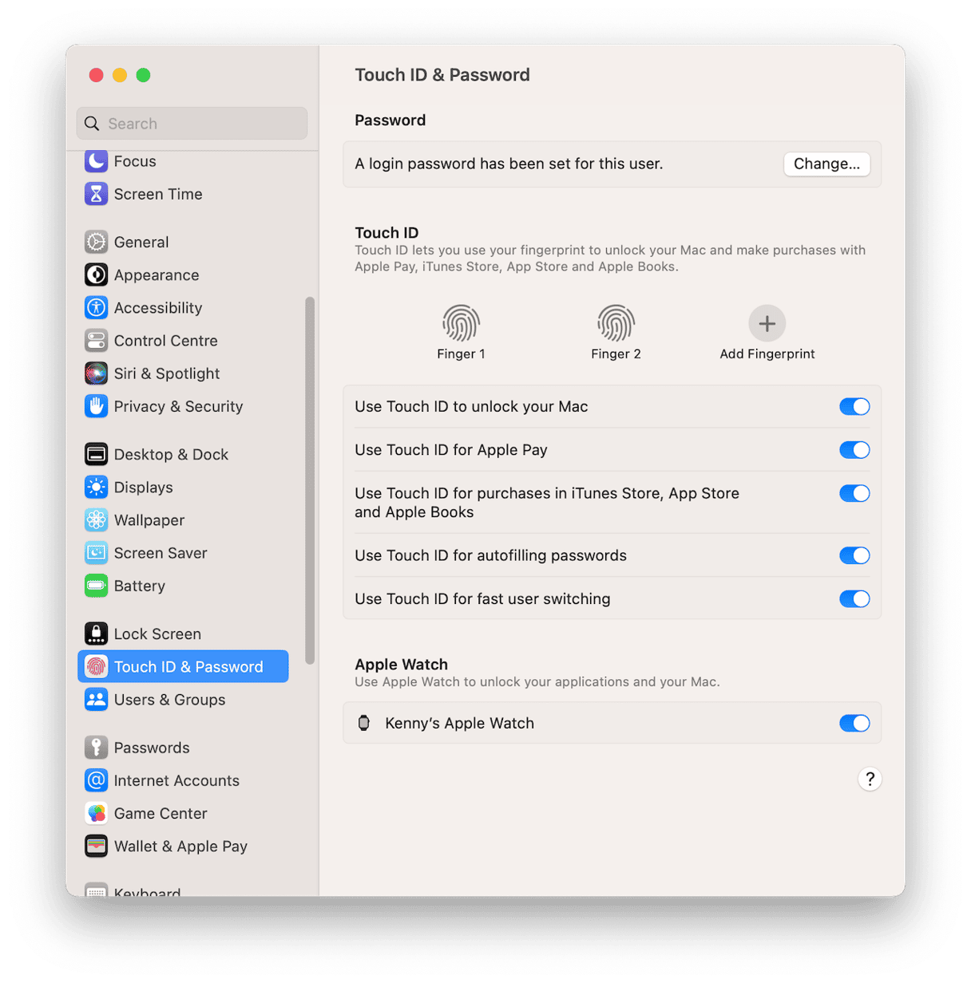Open Wallet & Apple Pay icon
971x983 pixels.
(x=96, y=846)
